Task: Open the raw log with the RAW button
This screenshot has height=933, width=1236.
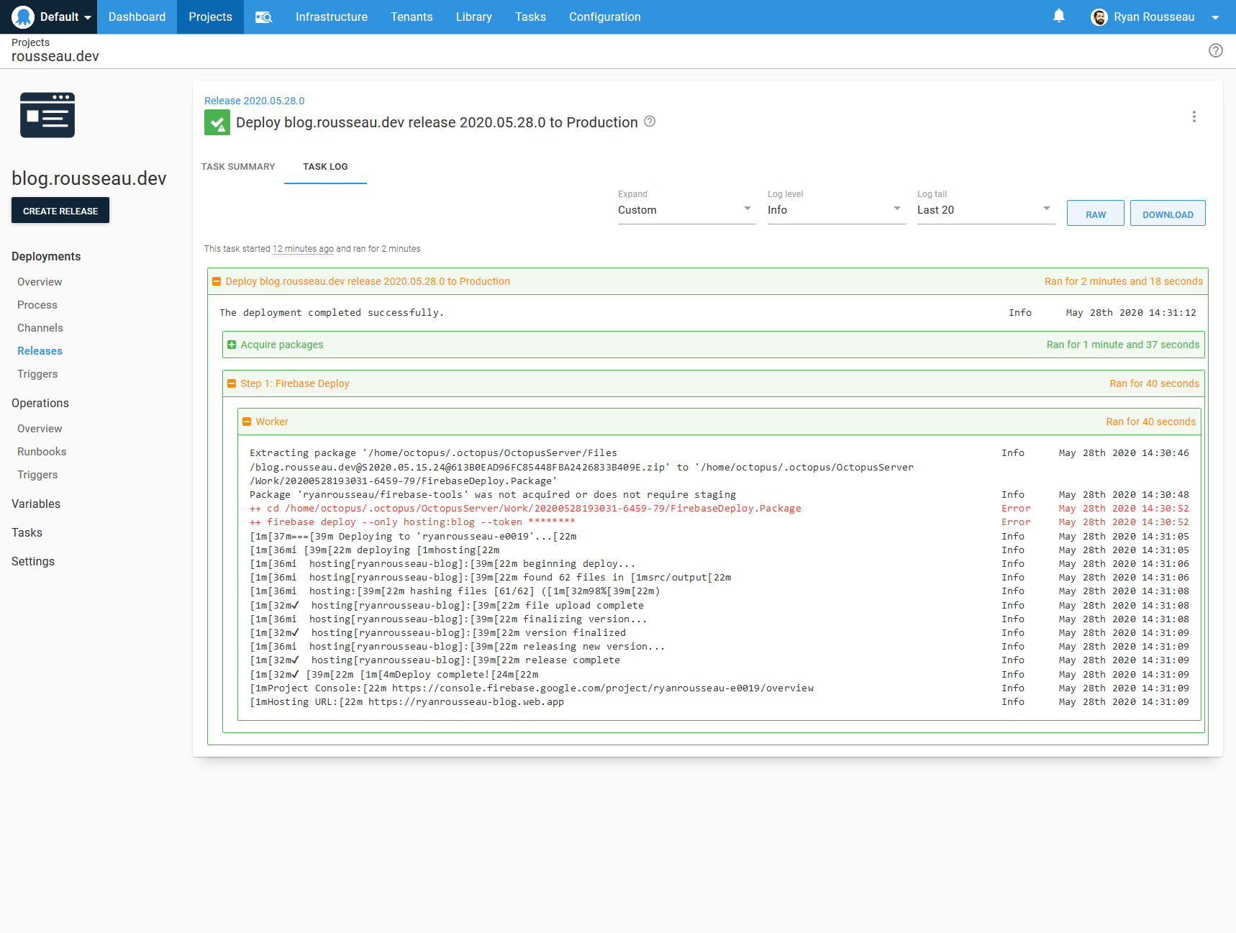Action: [1095, 213]
